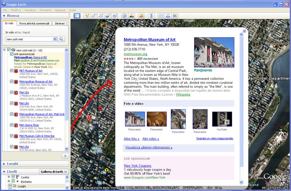
Task: Collapse the 'new york met' results tree
Action: 4,50
